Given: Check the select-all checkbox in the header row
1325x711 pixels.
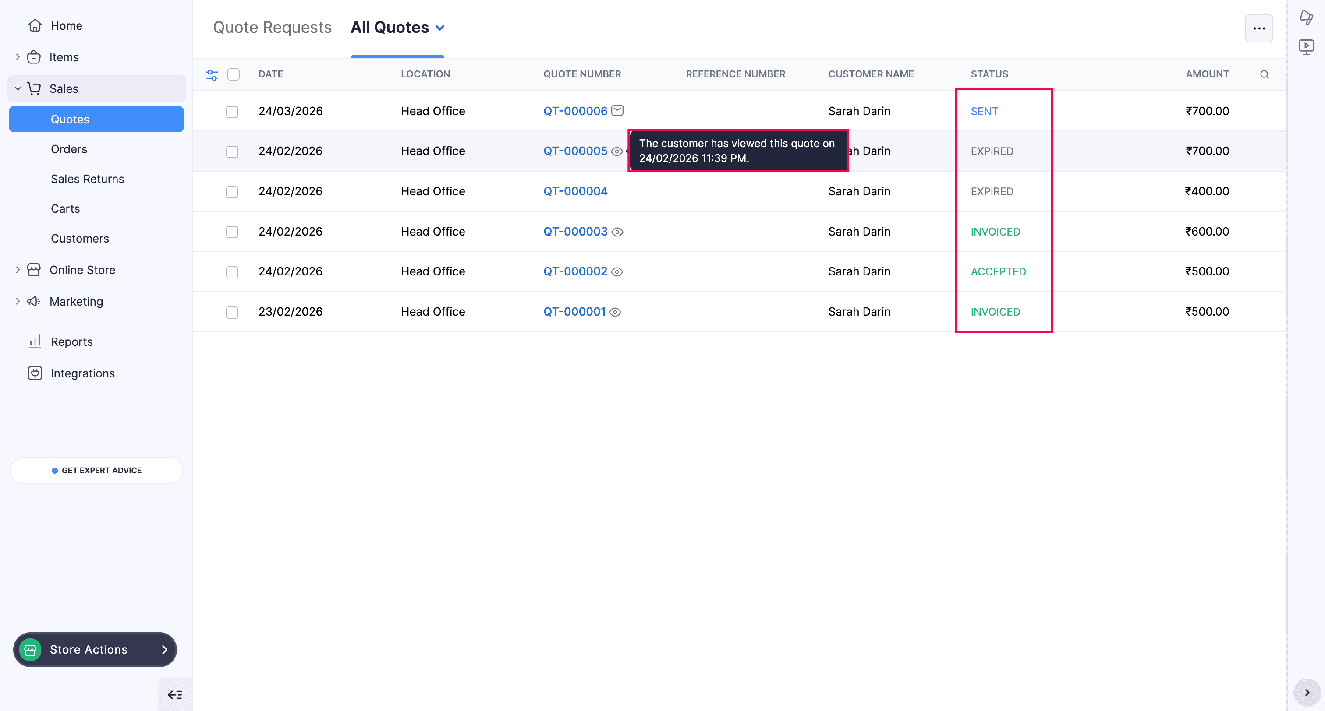Looking at the screenshot, I should 234,74.
